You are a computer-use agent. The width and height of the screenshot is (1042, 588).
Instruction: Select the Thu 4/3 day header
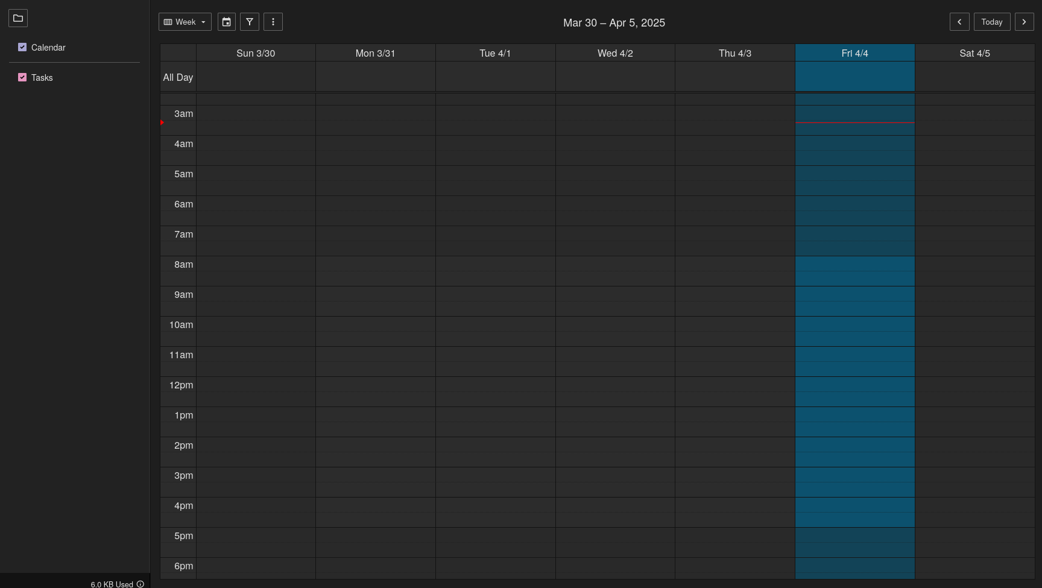pos(735,53)
